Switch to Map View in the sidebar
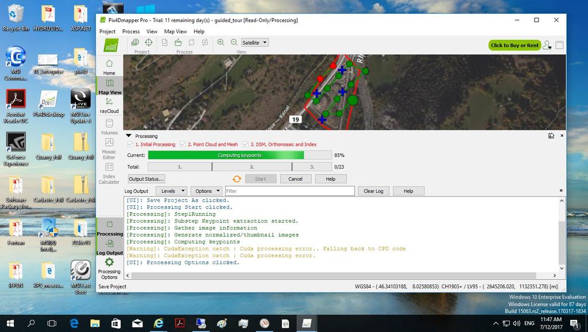Viewport: 588px width, 332px height. 110,86
